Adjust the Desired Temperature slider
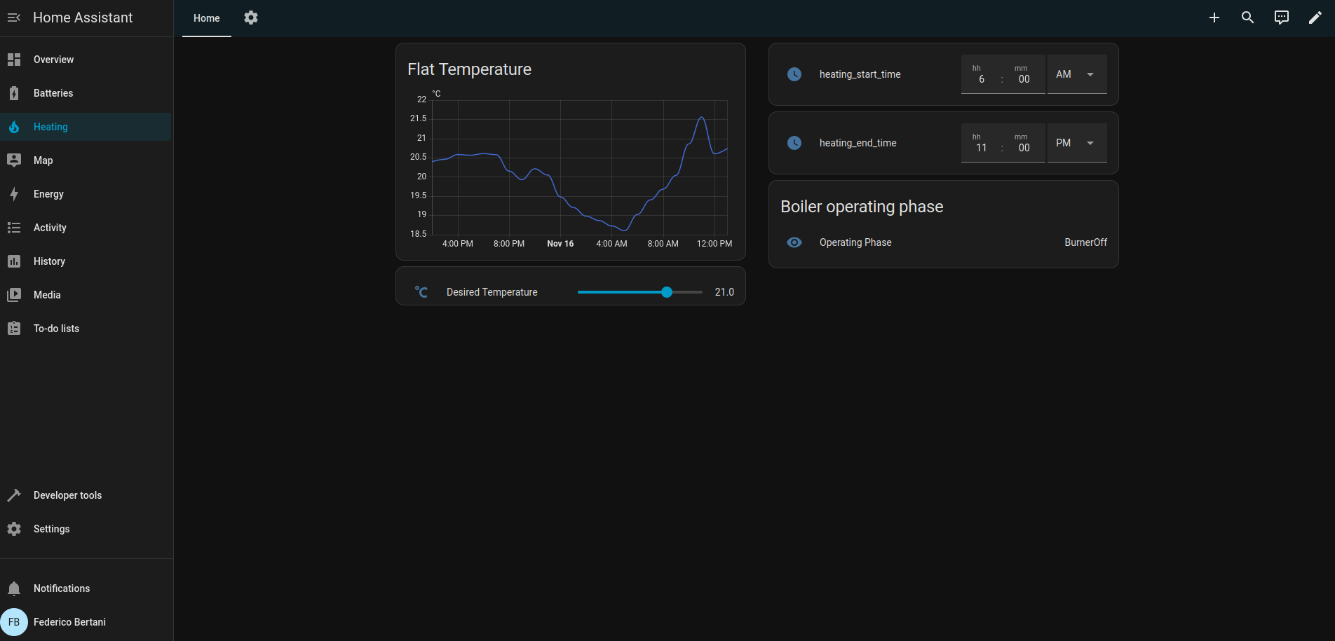 click(x=665, y=292)
